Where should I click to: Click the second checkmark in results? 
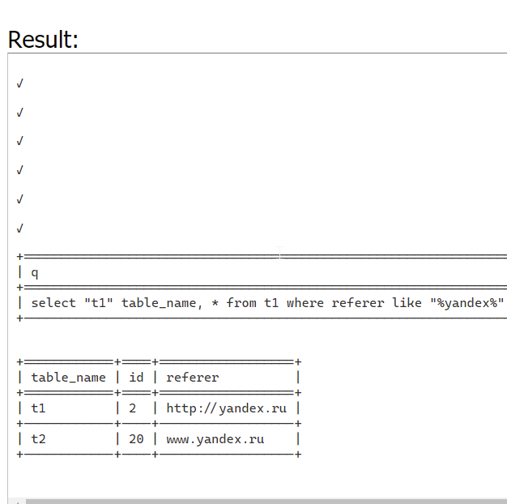click(x=20, y=113)
